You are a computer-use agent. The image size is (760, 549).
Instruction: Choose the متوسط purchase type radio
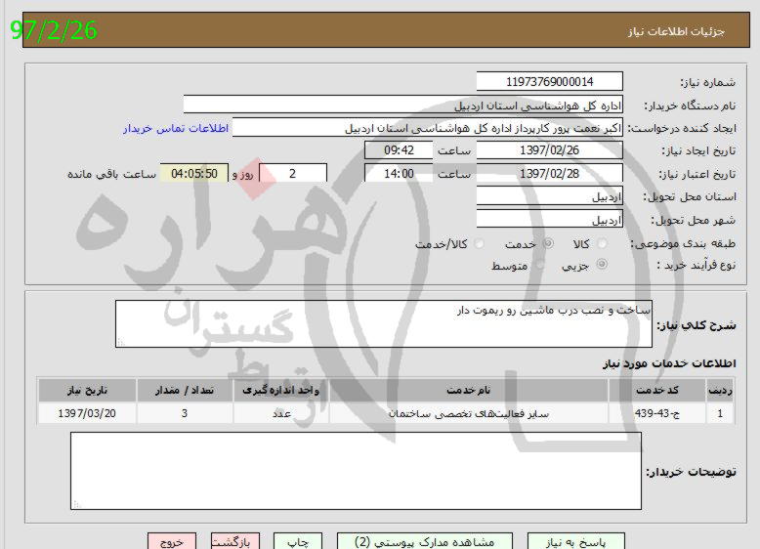pyautogui.click(x=540, y=265)
